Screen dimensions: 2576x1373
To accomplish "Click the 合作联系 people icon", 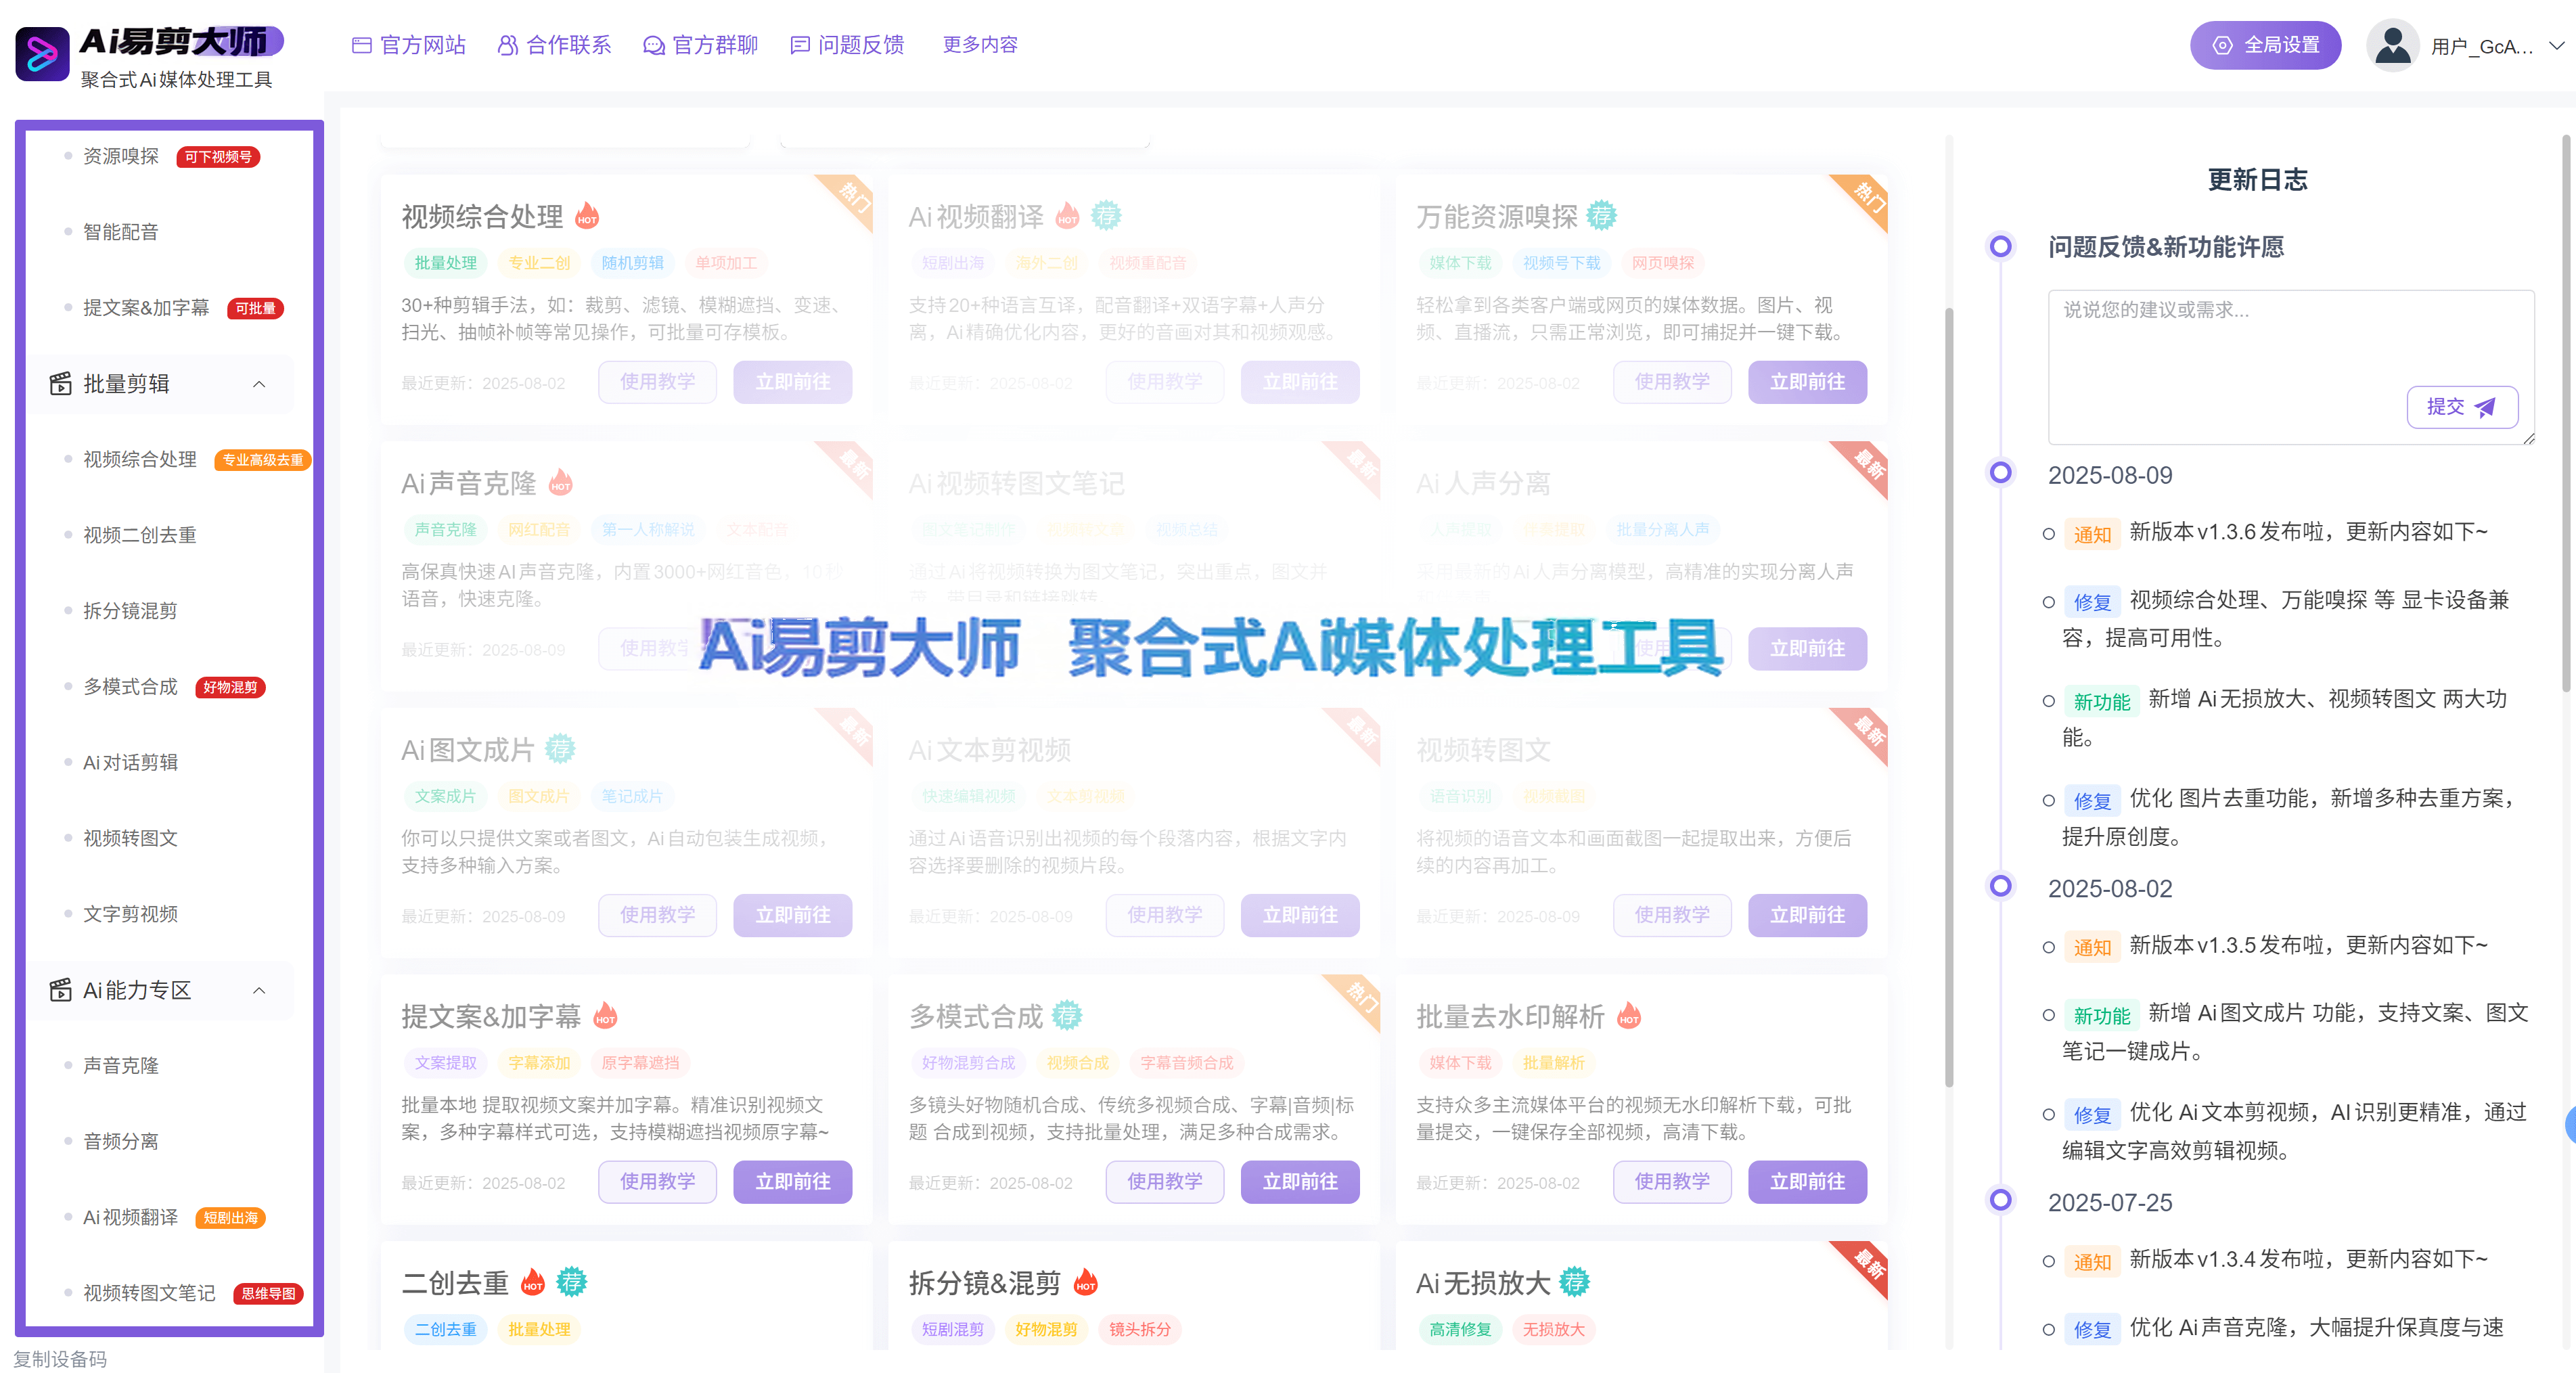I will (508, 45).
